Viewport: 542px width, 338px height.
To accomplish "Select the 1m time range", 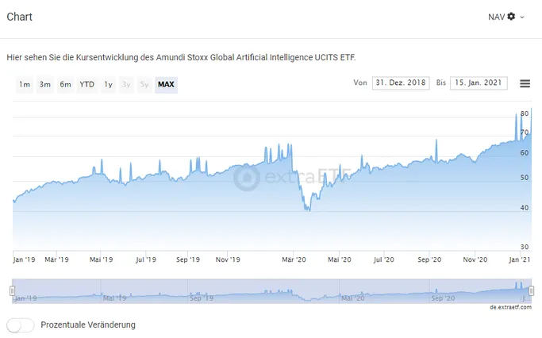I will (25, 85).
